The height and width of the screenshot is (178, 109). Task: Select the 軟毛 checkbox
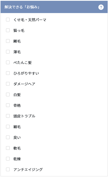pyautogui.click(x=8, y=148)
